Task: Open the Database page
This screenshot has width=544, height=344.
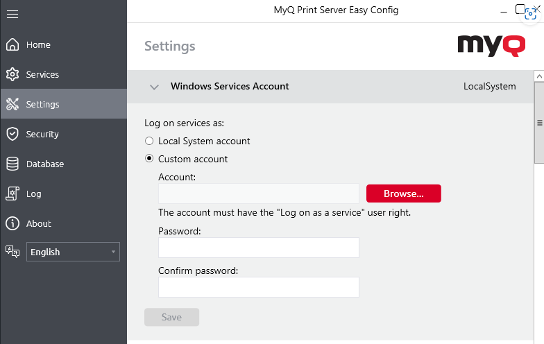Action: click(64, 164)
